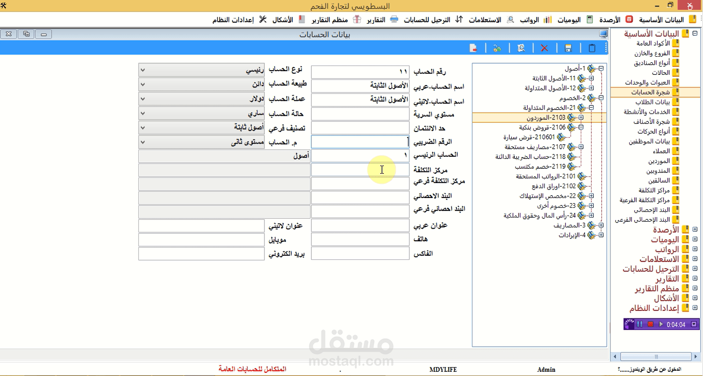The image size is (703, 376).
Task: Open the الترحيل للحسابات menu
Action: [433, 20]
